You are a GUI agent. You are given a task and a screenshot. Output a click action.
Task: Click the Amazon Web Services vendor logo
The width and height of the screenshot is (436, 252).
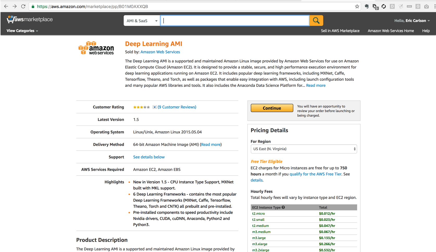96,48
